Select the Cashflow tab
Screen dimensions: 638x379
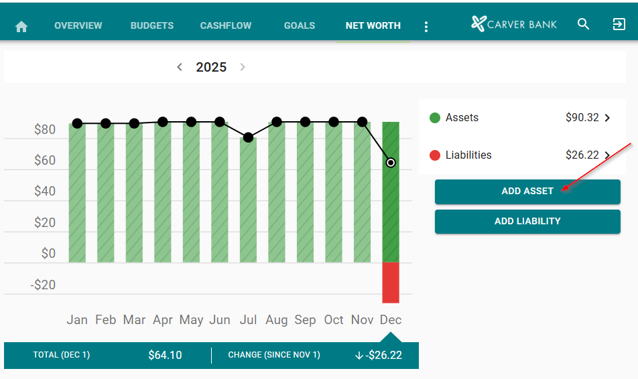pos(226,25)
